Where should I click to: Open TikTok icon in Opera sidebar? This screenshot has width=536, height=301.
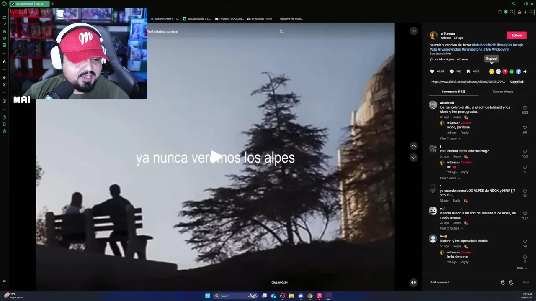point(4,78)
